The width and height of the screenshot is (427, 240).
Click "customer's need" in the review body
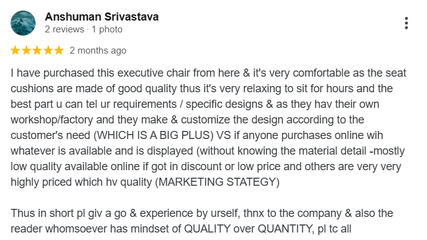pos(50,135)
